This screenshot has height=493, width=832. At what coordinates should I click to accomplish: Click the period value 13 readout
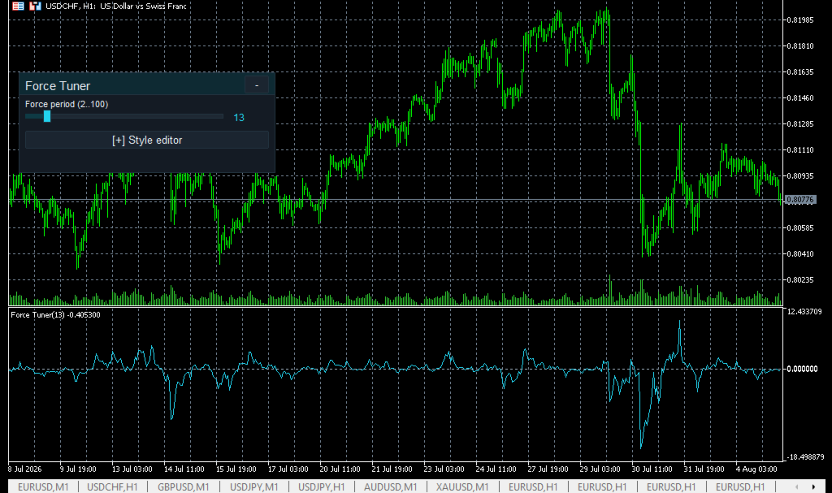pos(239,117)
